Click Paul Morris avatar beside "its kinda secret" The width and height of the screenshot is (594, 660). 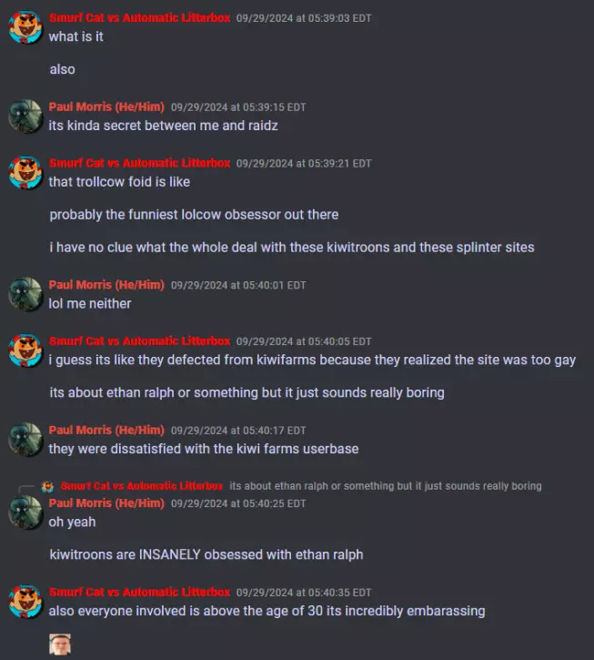point(25,117)
